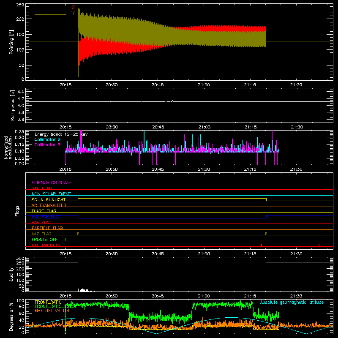Click the magenta 'Collimator 9' legend label
Screen dimensions: 338x338
coord(47,144)
